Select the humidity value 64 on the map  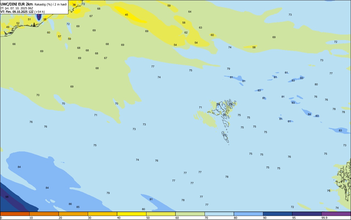pyautogui.click(x=190, y=12)
